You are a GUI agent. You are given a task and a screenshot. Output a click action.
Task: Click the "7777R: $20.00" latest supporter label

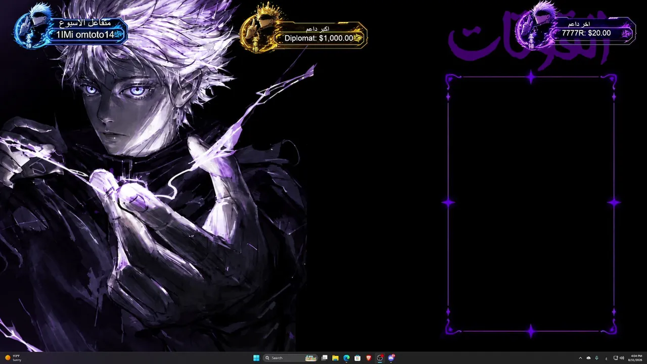click(x=586, y=33)
